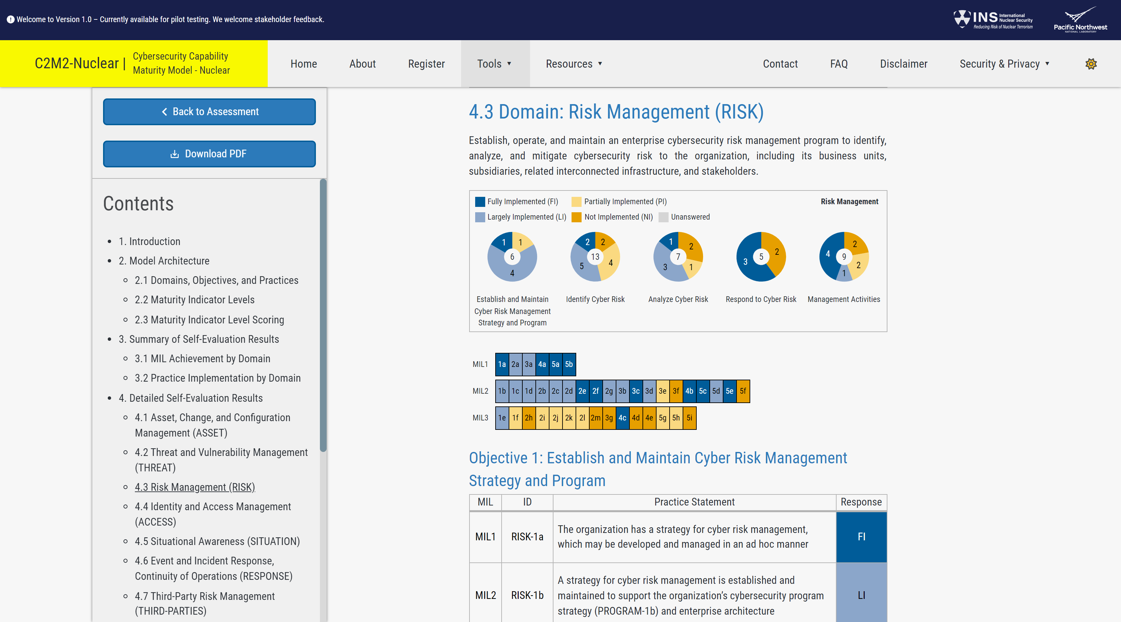Screen dimensions: 1121x622
Task: Expand the Security & Privacy menu
Action: coord(1004,64)
